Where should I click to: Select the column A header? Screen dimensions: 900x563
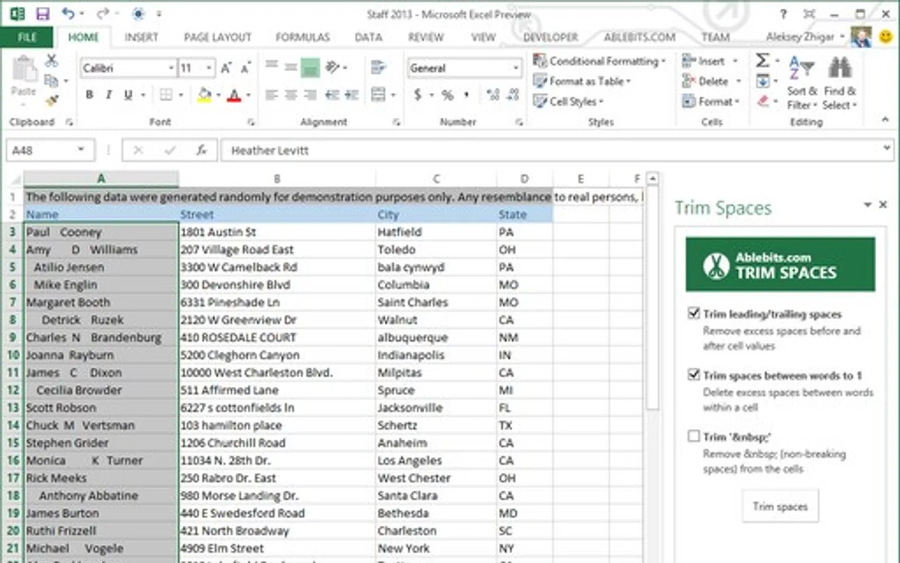101,178
